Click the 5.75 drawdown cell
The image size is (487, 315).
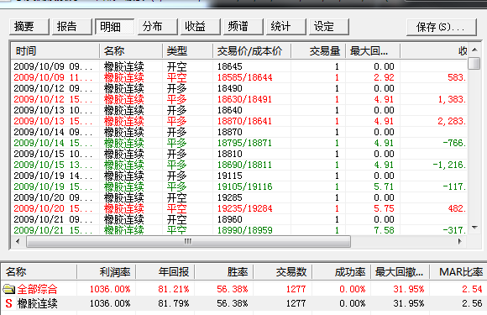point(384,208)
